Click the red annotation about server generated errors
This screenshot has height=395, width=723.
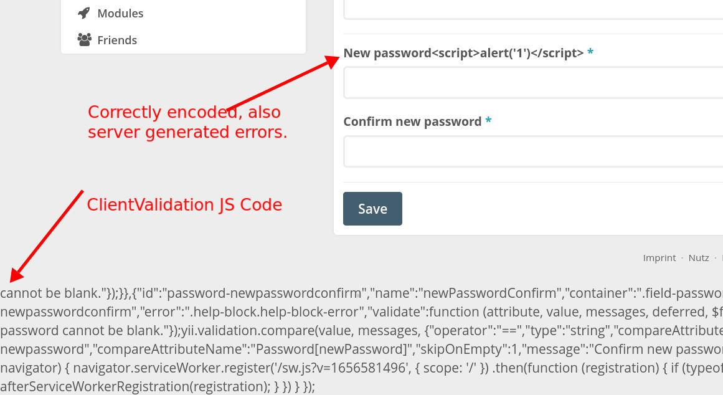tap(187, 121)
